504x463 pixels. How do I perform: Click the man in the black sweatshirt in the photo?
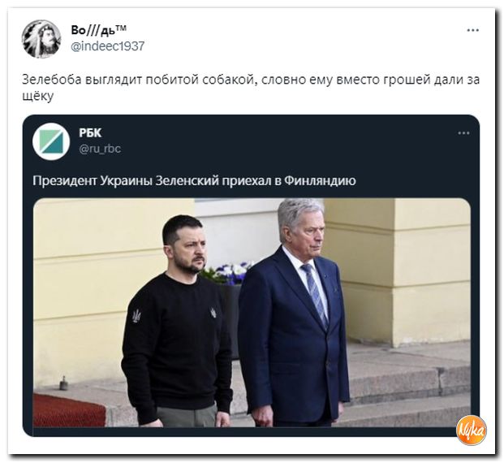click(177, 321)
